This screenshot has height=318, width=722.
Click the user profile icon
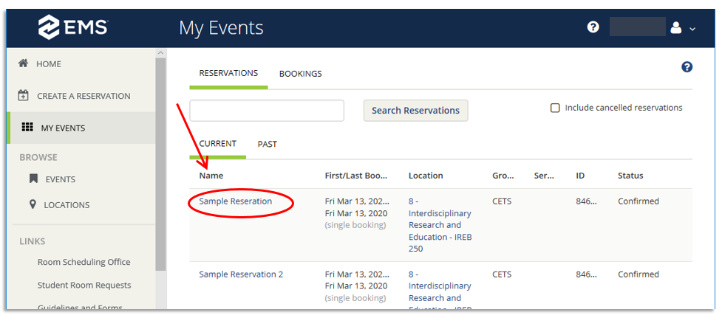[x=675, y=28]
